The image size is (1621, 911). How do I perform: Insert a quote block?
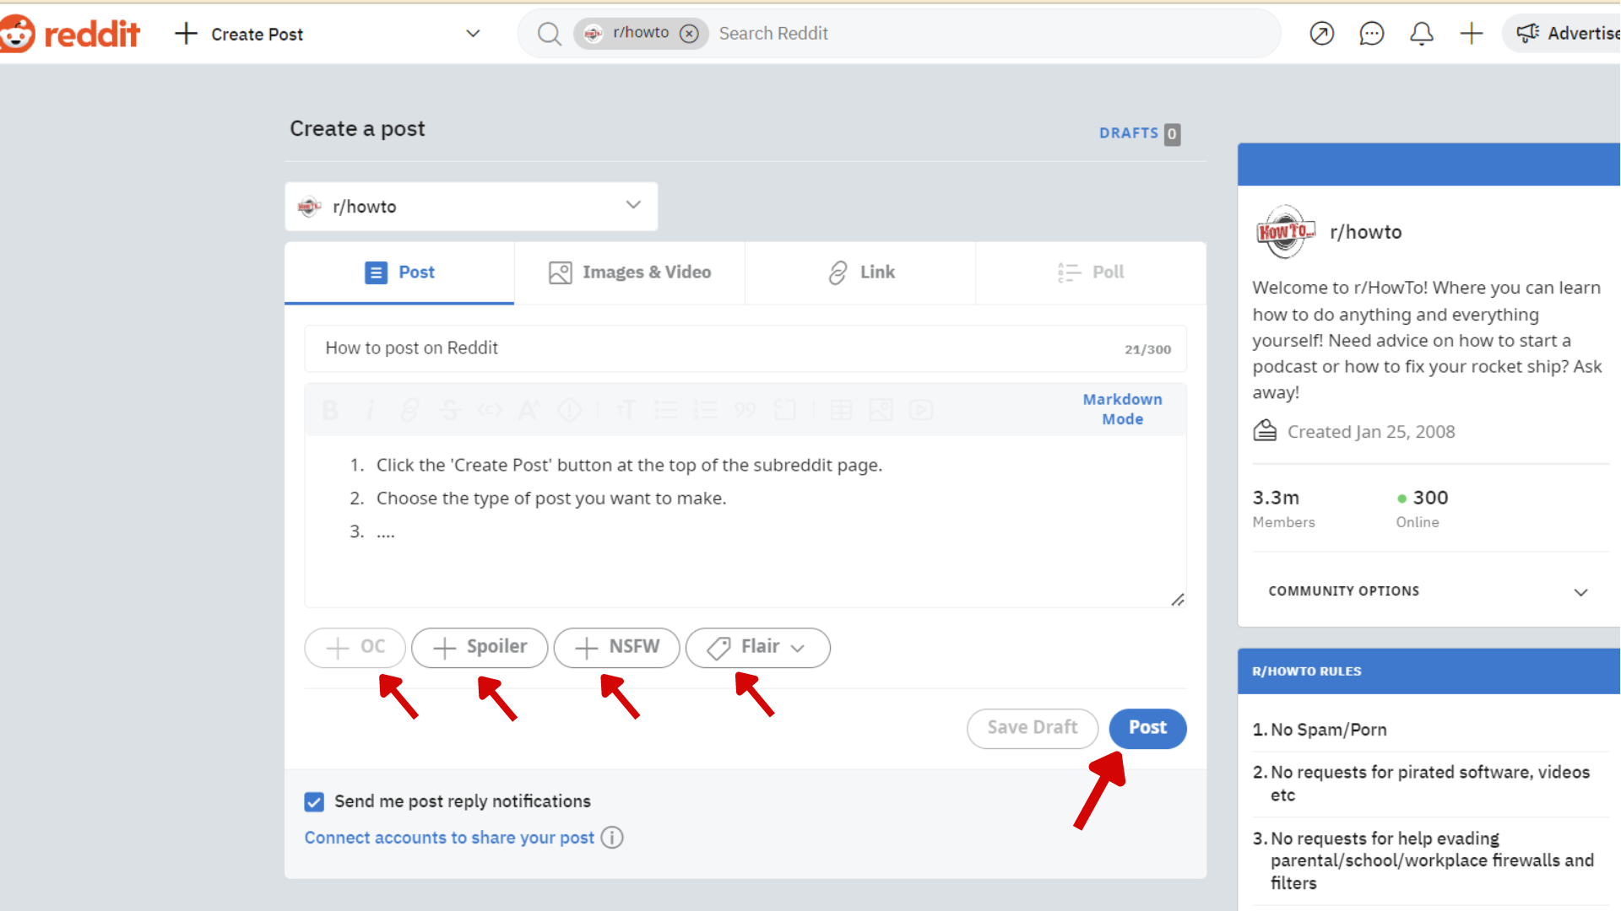[745, 410]
